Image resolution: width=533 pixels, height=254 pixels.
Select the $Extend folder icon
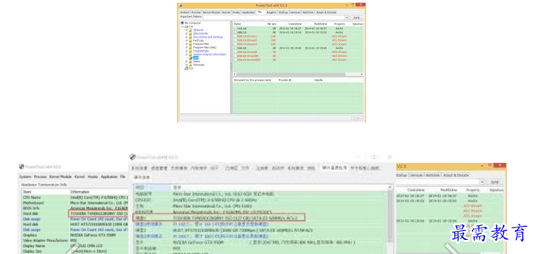click(190, 30)
